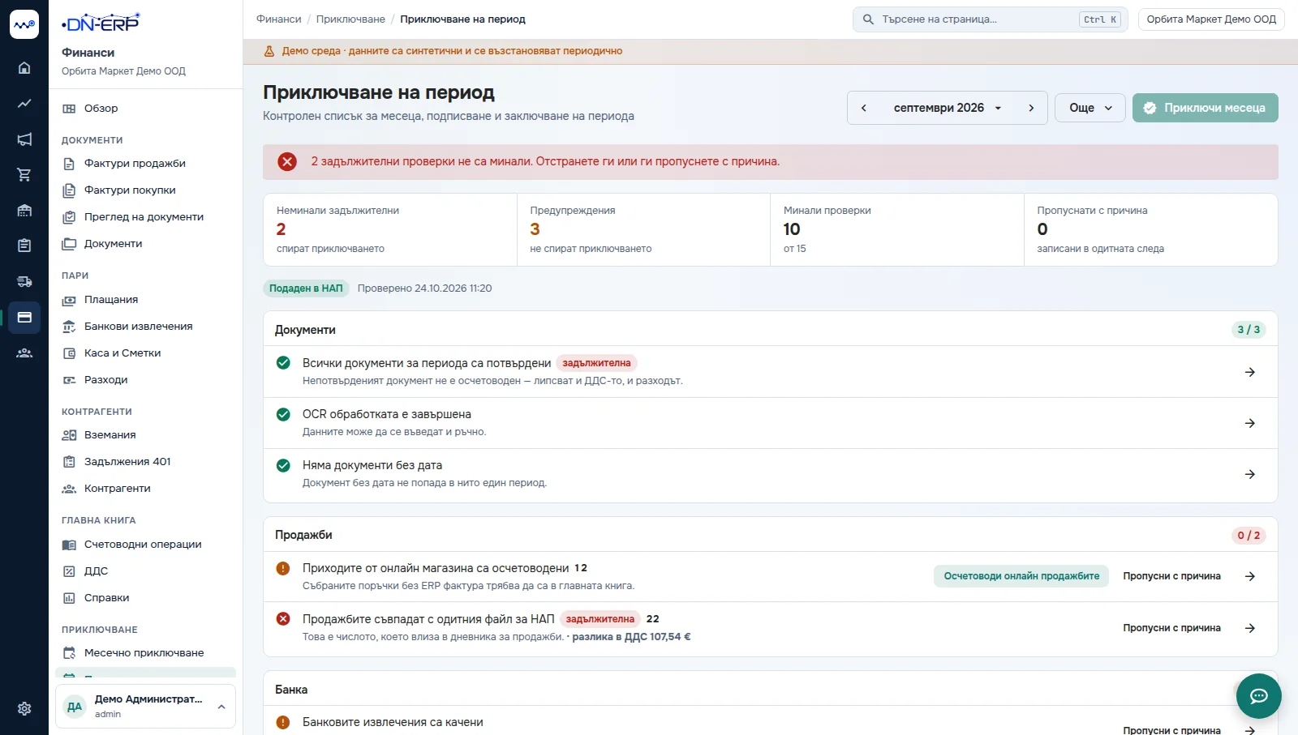Image resolution: width=1298 pixels, height=735 pixels.
Task: Click the 'Приключване' breadcrumb link
Action: tap(350, 19)
